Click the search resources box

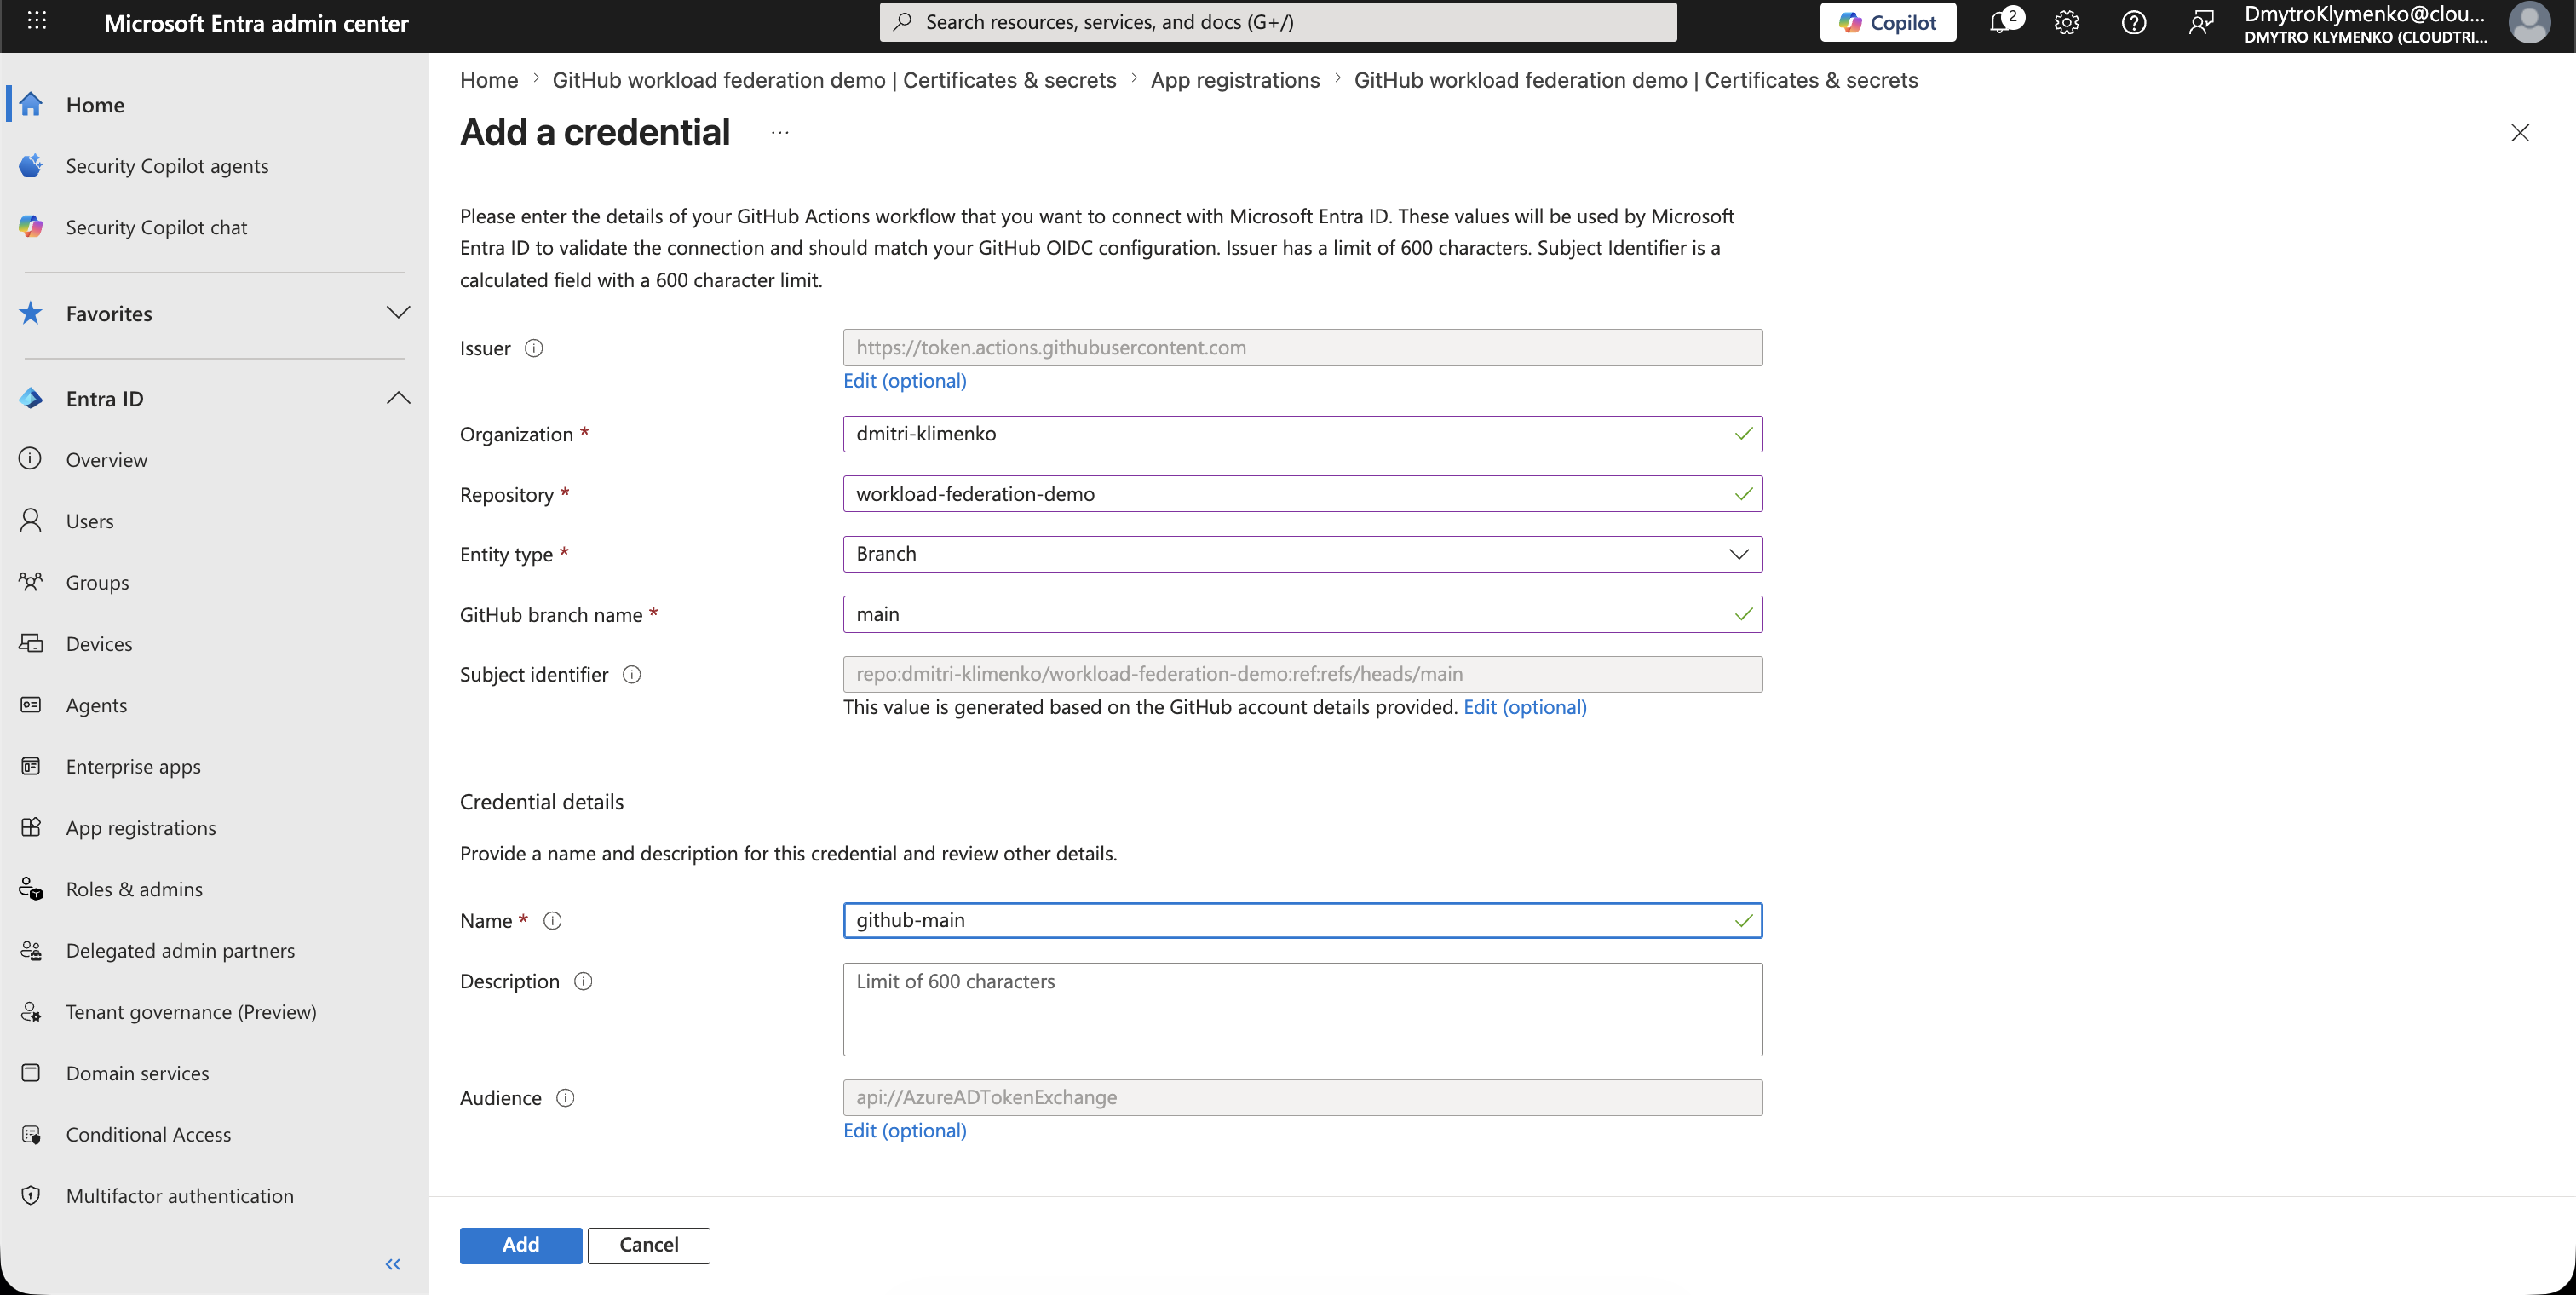[x=1277, y=22]
